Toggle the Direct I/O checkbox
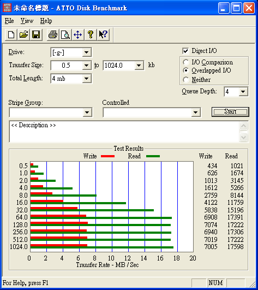Image resolution: width=258 pixels, height=290 pixels. (185, 51)
